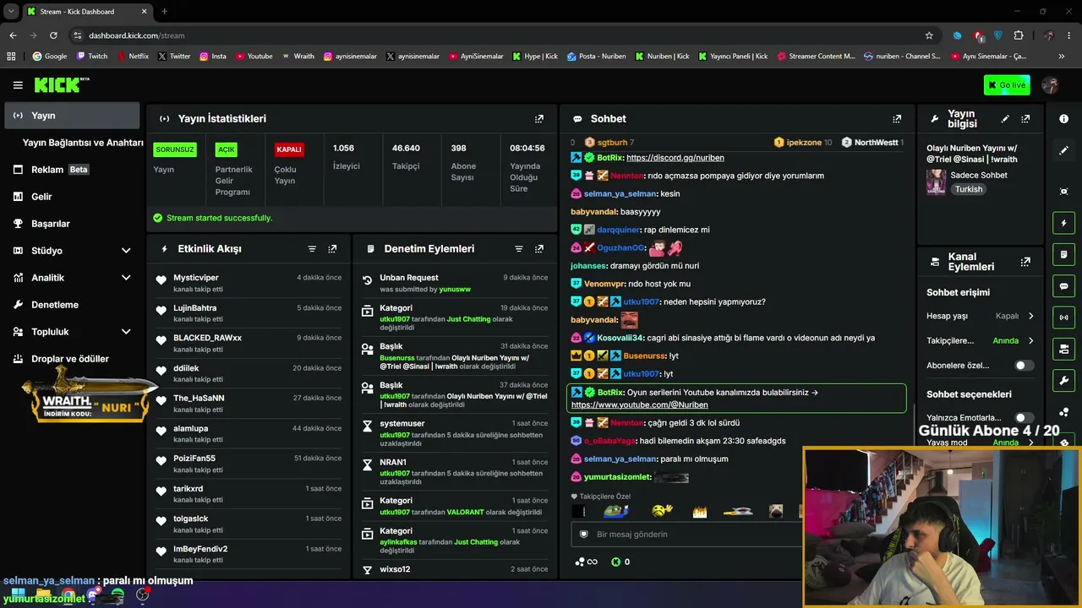
Task: Click the browser address bar
Action: point(503,35)
